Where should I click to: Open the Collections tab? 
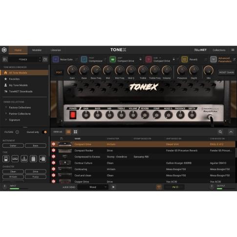coord(219,50)
